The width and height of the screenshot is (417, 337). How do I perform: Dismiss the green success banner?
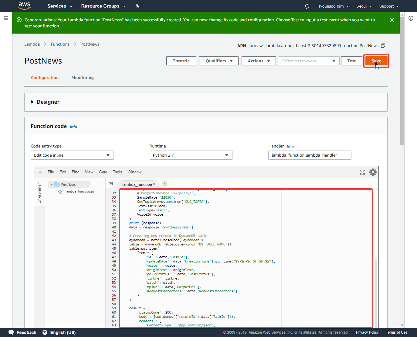click(x=392, y=20)
